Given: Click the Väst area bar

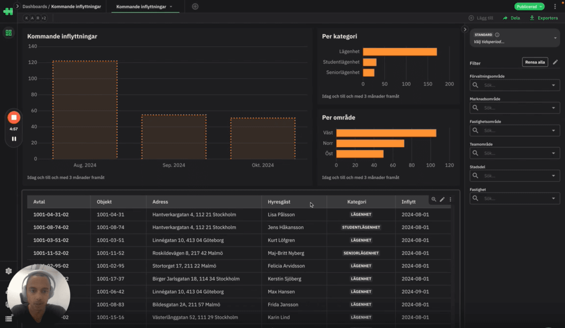Looking at the screenshot, I should click(386, 133).
